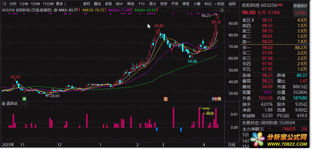Open the 逐分 tick-by-minute view
The width and height of the screenshot is (312, 149).
[x=153, y=4]
